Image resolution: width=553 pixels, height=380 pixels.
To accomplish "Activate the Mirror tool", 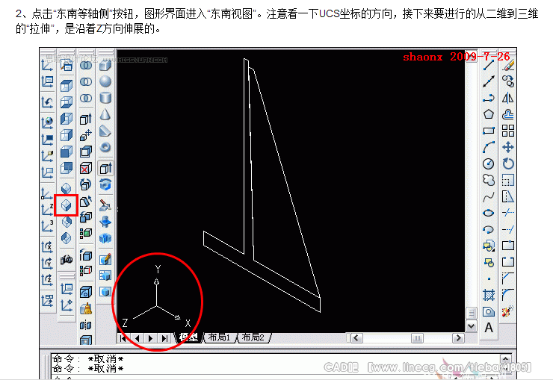I will (x=508, y=98).
